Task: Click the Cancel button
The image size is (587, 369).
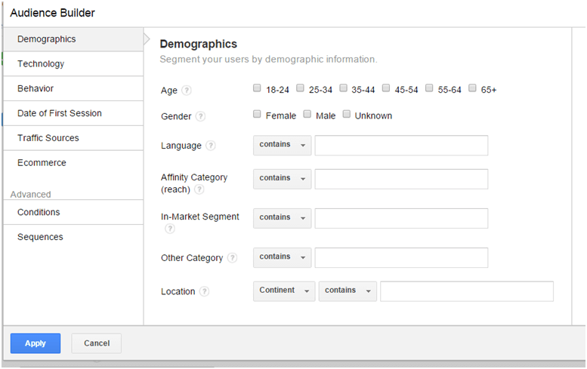Action: 97,343
